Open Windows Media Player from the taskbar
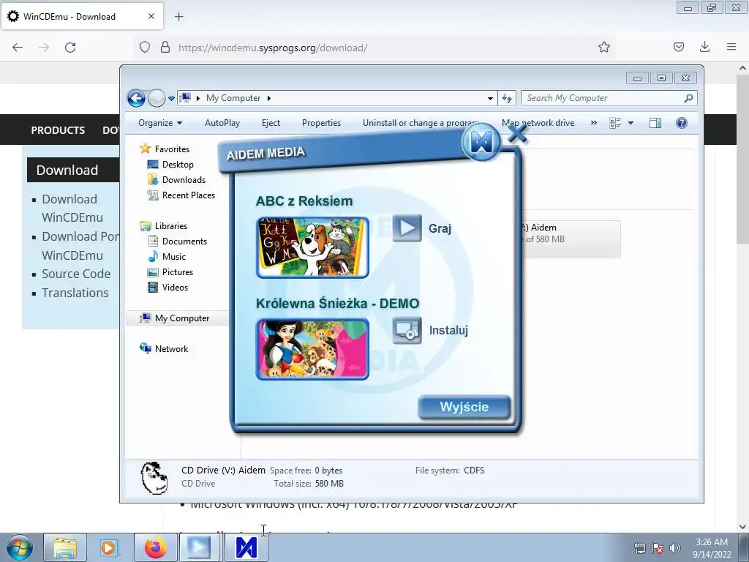This screenshot has height=562, width=749. pos(110,547)
